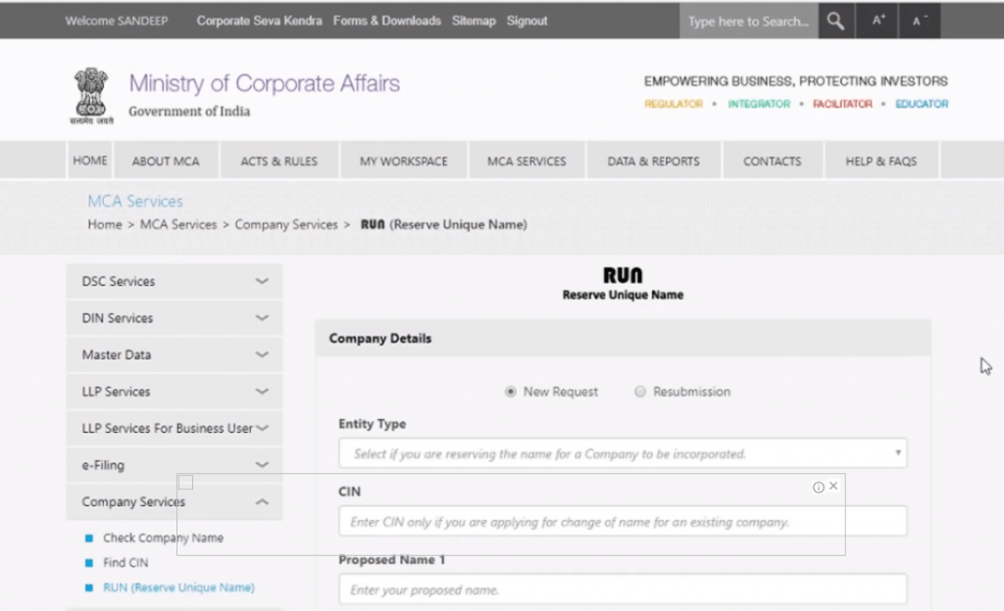Open the Sitemap link
Viewport: 1004px width, 611px height.
pyautogui.click(x=474, y=21)
